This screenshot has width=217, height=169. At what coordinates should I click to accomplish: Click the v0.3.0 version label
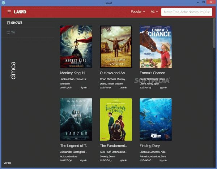click(x=7, y=163)
